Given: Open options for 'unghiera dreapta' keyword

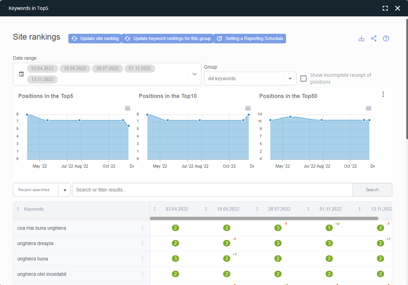Looking at the screenshot, I should click(142, 243).
